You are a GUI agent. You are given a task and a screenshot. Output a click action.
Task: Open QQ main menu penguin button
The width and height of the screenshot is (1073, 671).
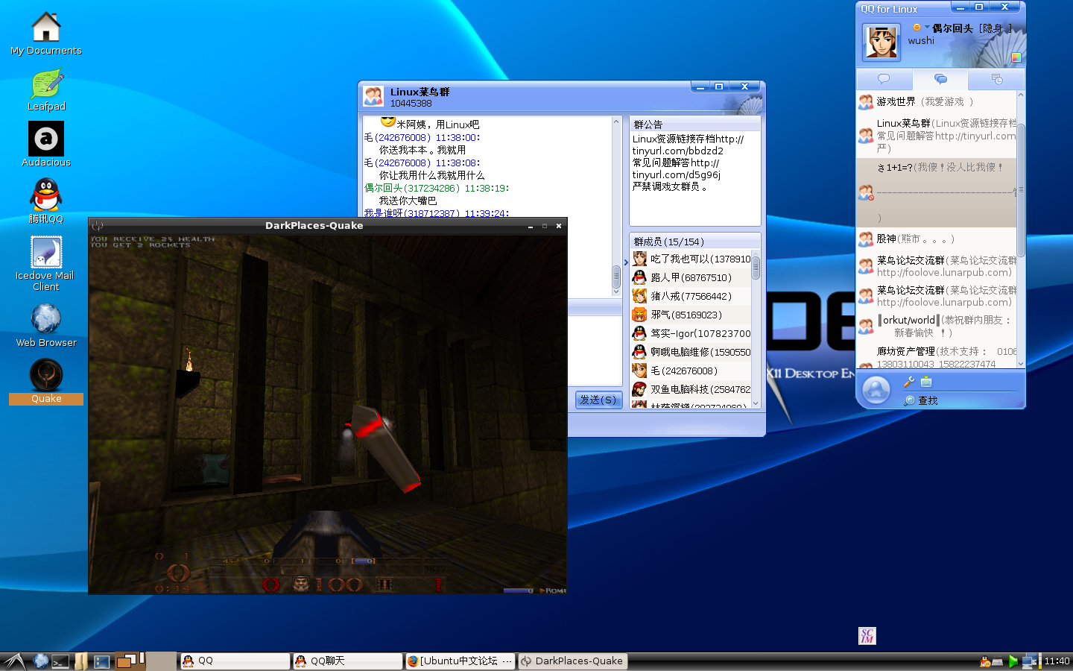tap(876, 389)
